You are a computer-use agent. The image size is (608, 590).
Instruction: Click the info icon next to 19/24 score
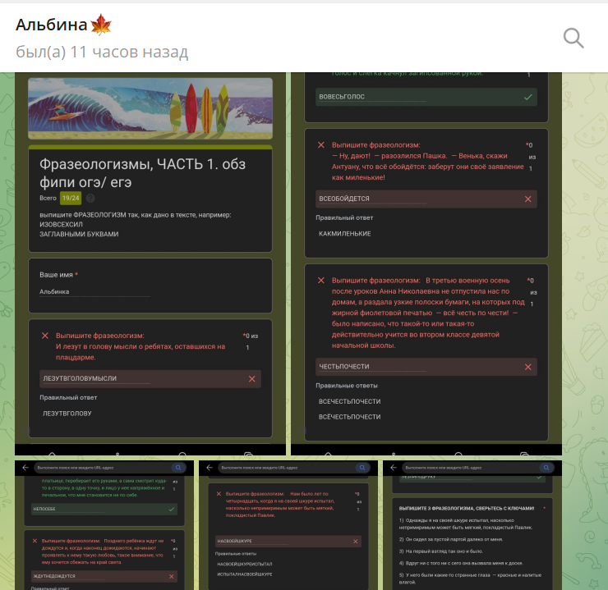point(90,198)
